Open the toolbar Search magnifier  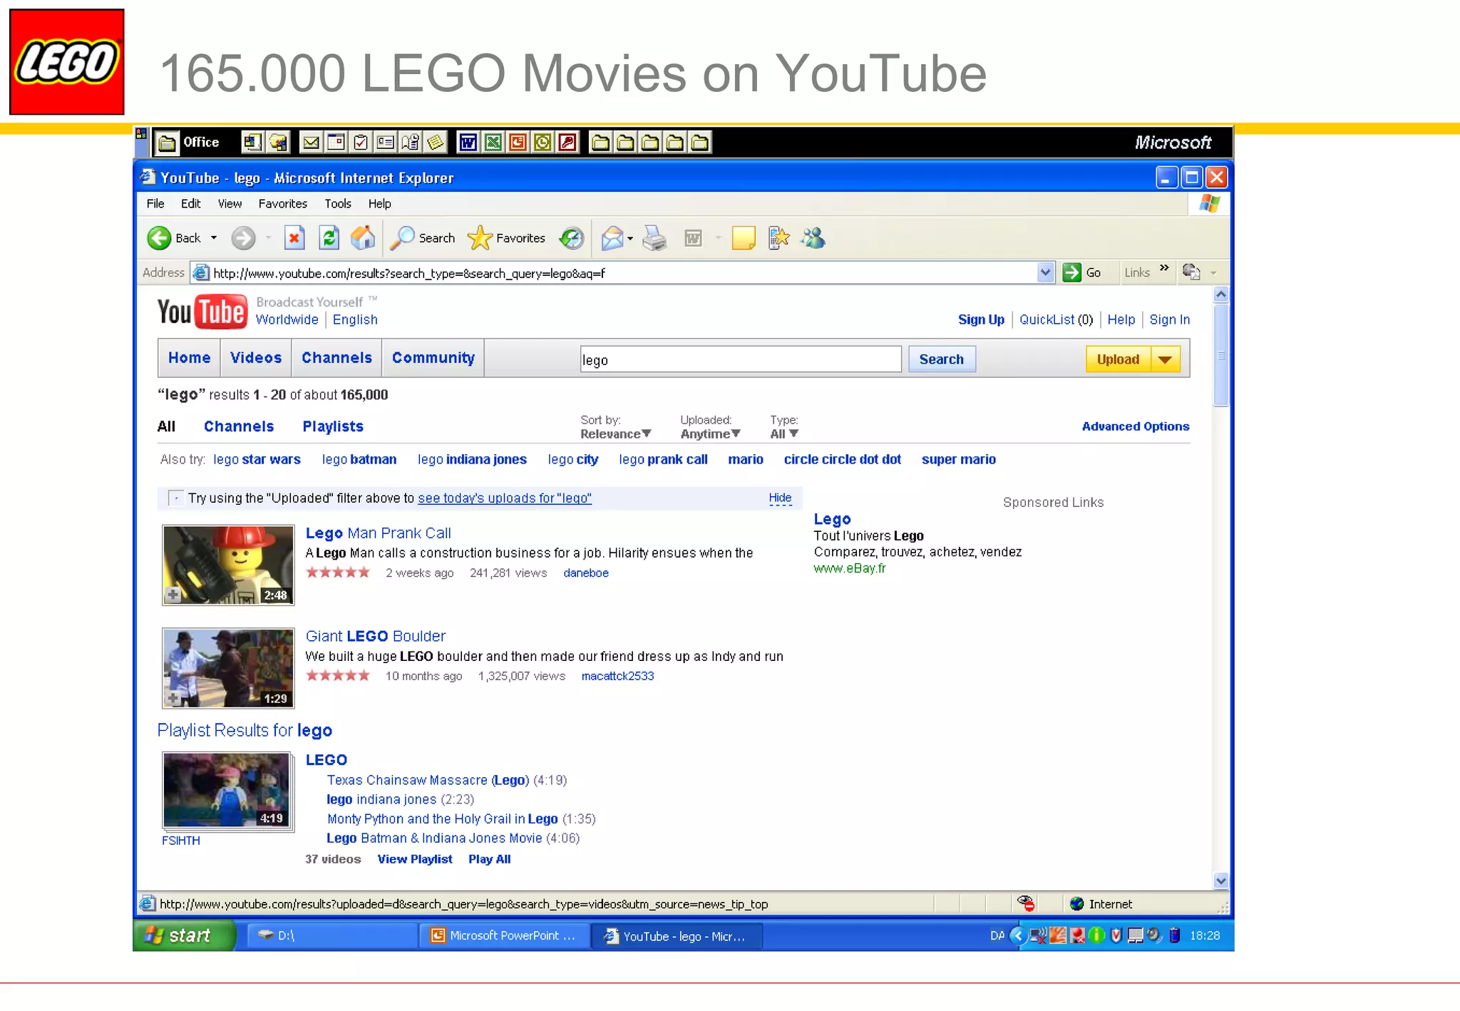403,238
